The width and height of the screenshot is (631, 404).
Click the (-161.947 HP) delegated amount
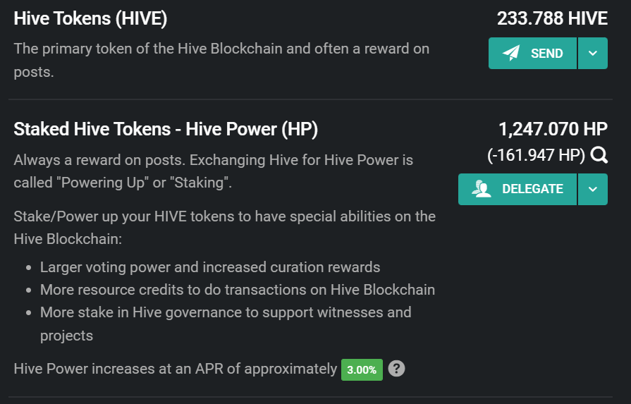536,155
